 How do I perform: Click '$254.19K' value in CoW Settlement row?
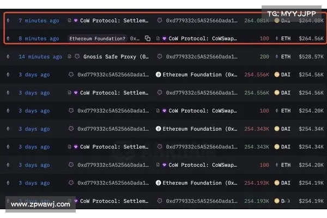pyautogui.click(x=311, y=201)
